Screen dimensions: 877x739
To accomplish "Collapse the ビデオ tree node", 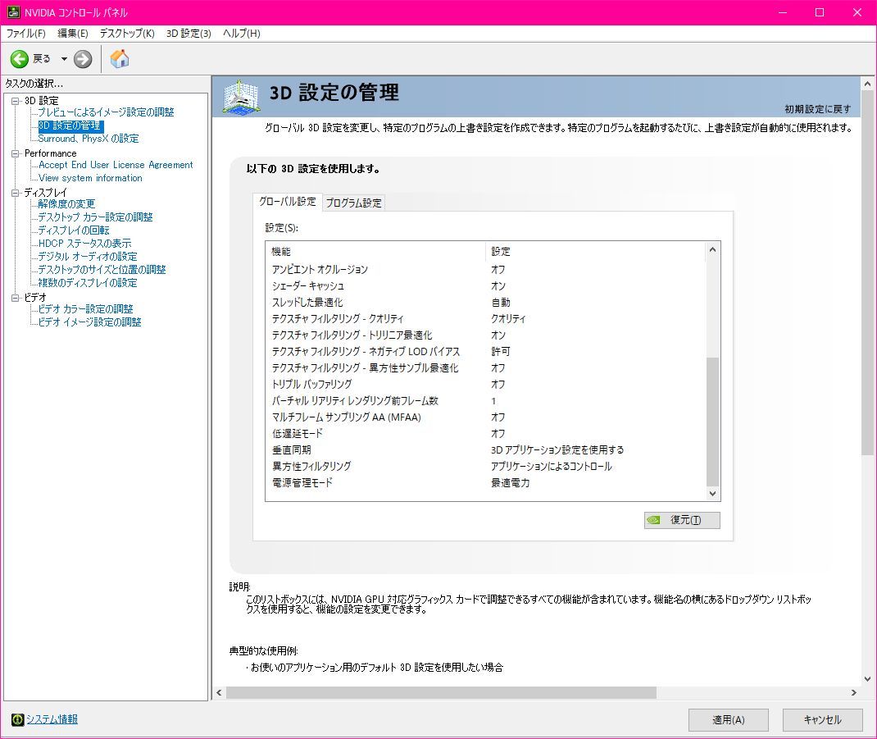I will pos(15,297).
